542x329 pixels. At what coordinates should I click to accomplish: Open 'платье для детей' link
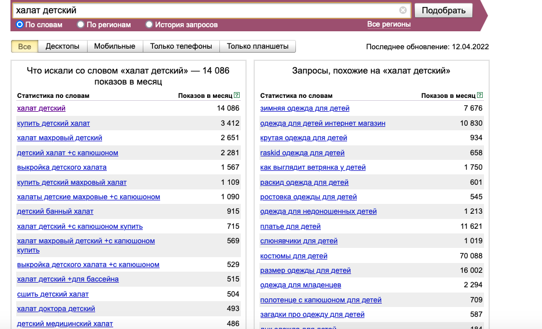pos(290,226)
